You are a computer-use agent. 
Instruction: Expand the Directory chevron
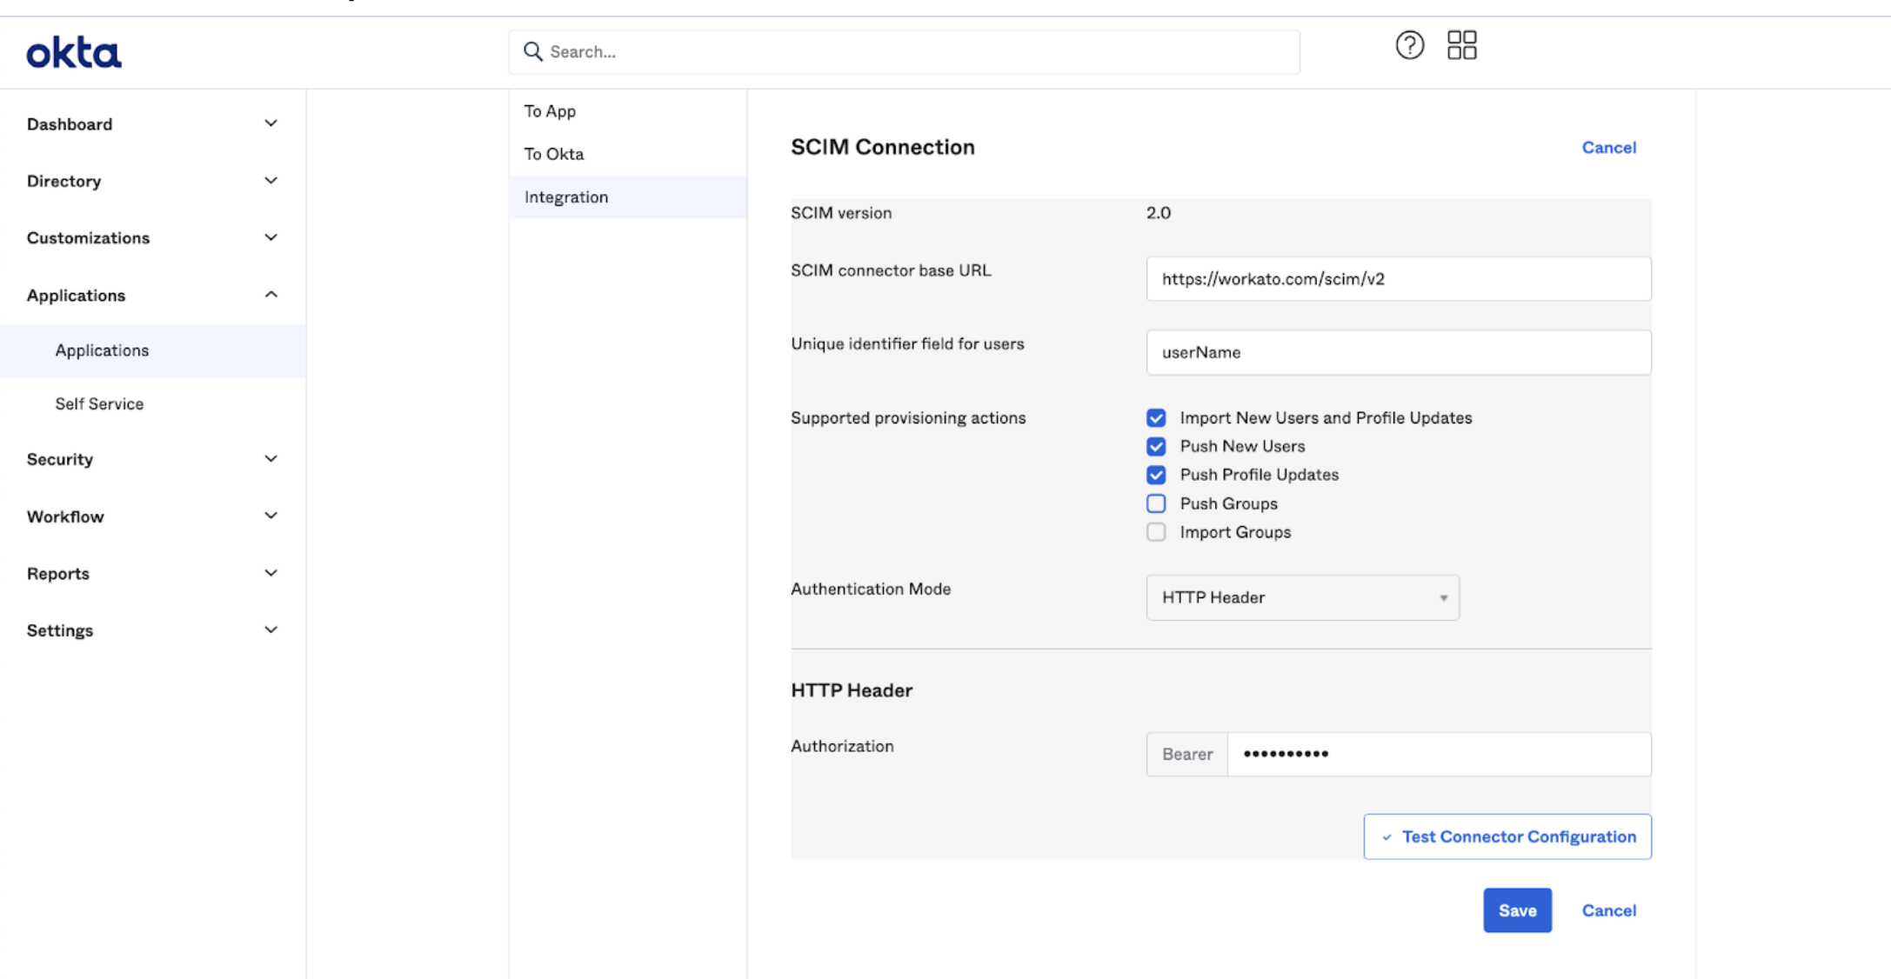pos(271,181)
